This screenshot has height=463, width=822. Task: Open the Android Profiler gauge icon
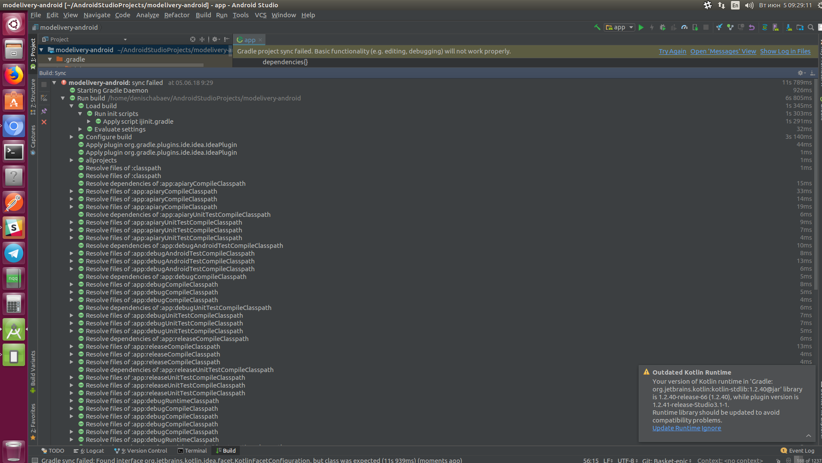[684, 27]
